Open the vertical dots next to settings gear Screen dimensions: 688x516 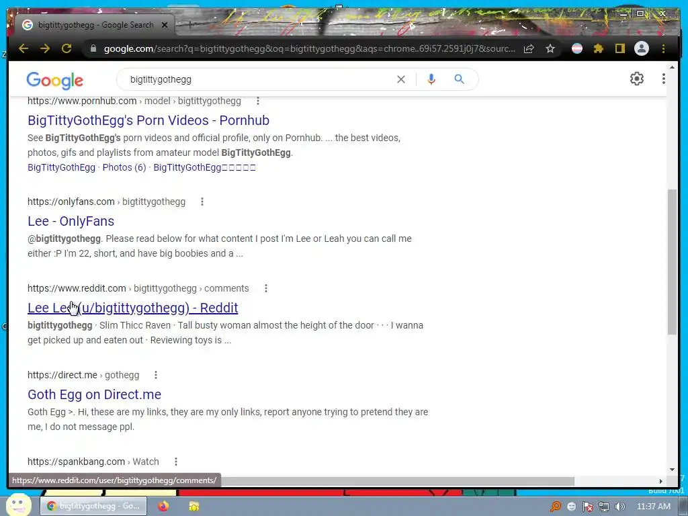663,79
